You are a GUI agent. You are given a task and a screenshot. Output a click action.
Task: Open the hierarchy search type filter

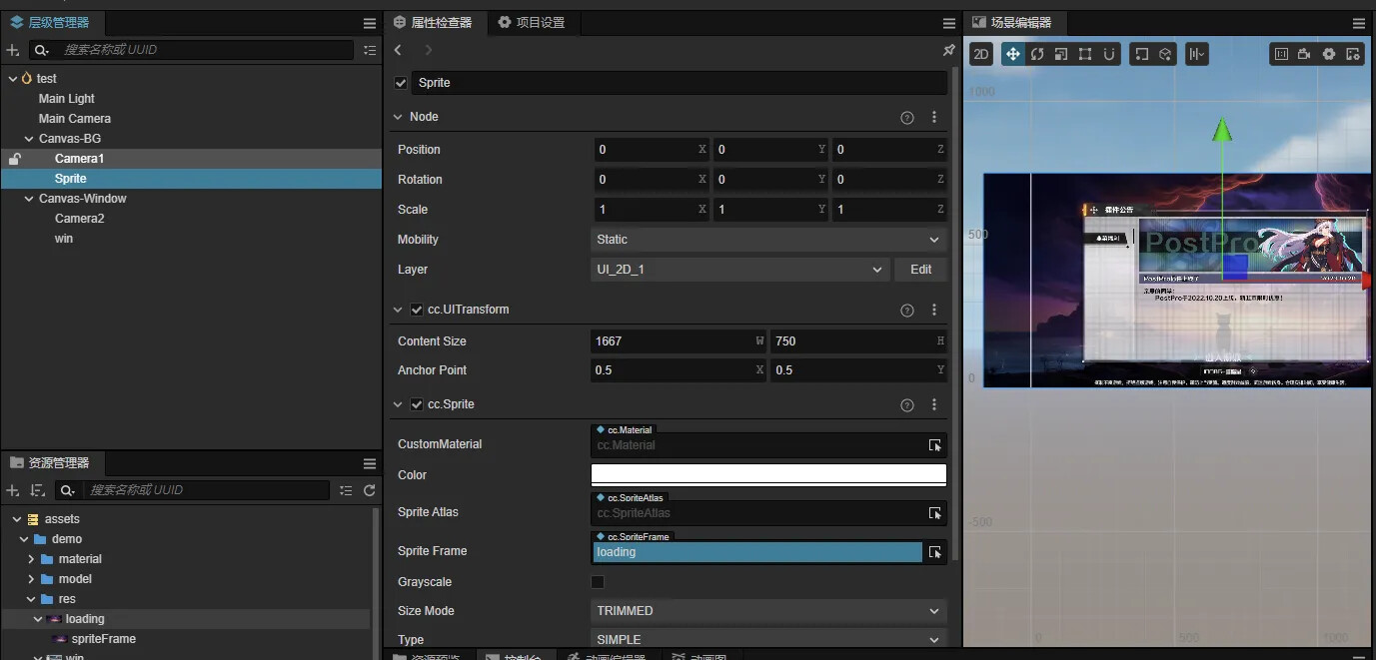41,50
